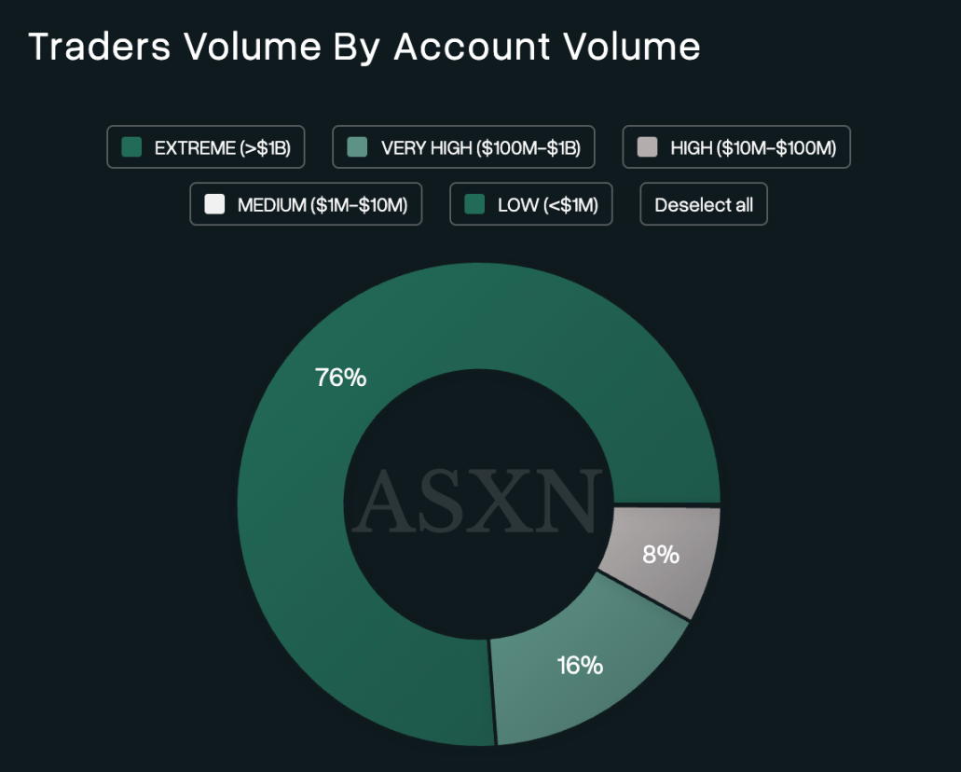Click the 8% value label
Viewport: 961px width, 772px height.
[661, 555]
